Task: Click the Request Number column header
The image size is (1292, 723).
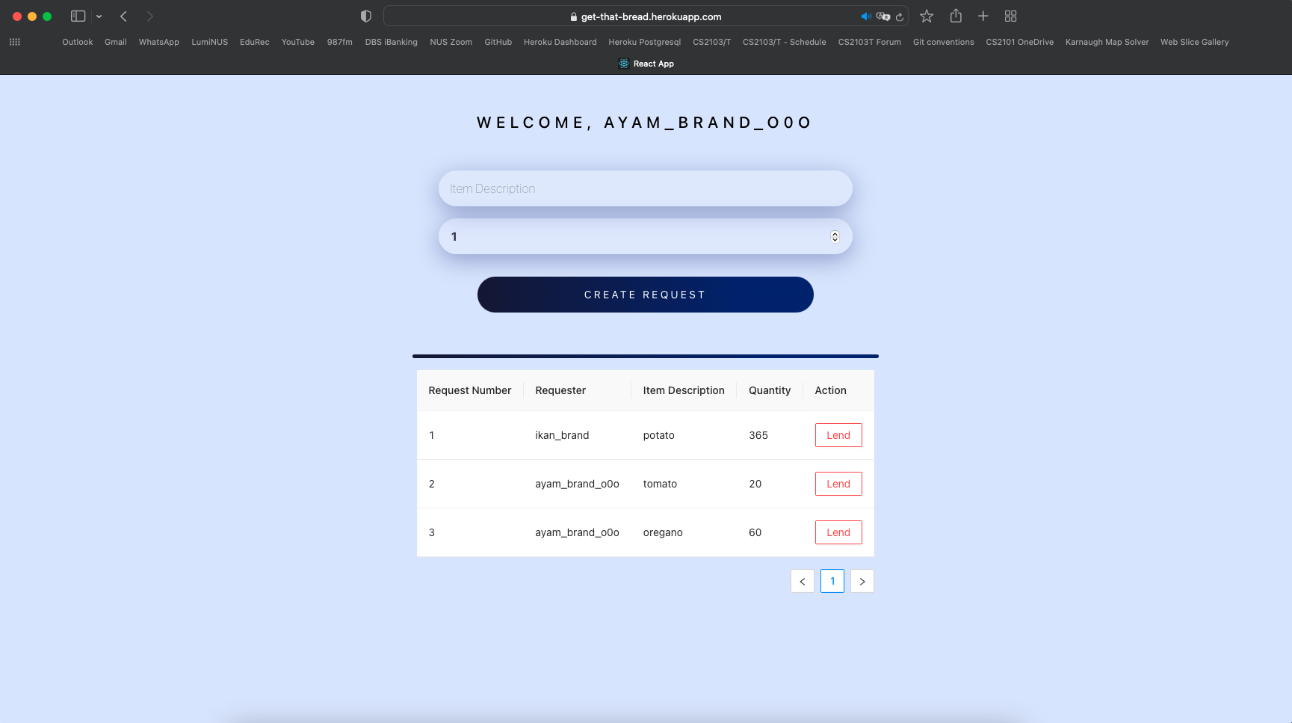Action: pyautogui.click(x=470, y=390)
